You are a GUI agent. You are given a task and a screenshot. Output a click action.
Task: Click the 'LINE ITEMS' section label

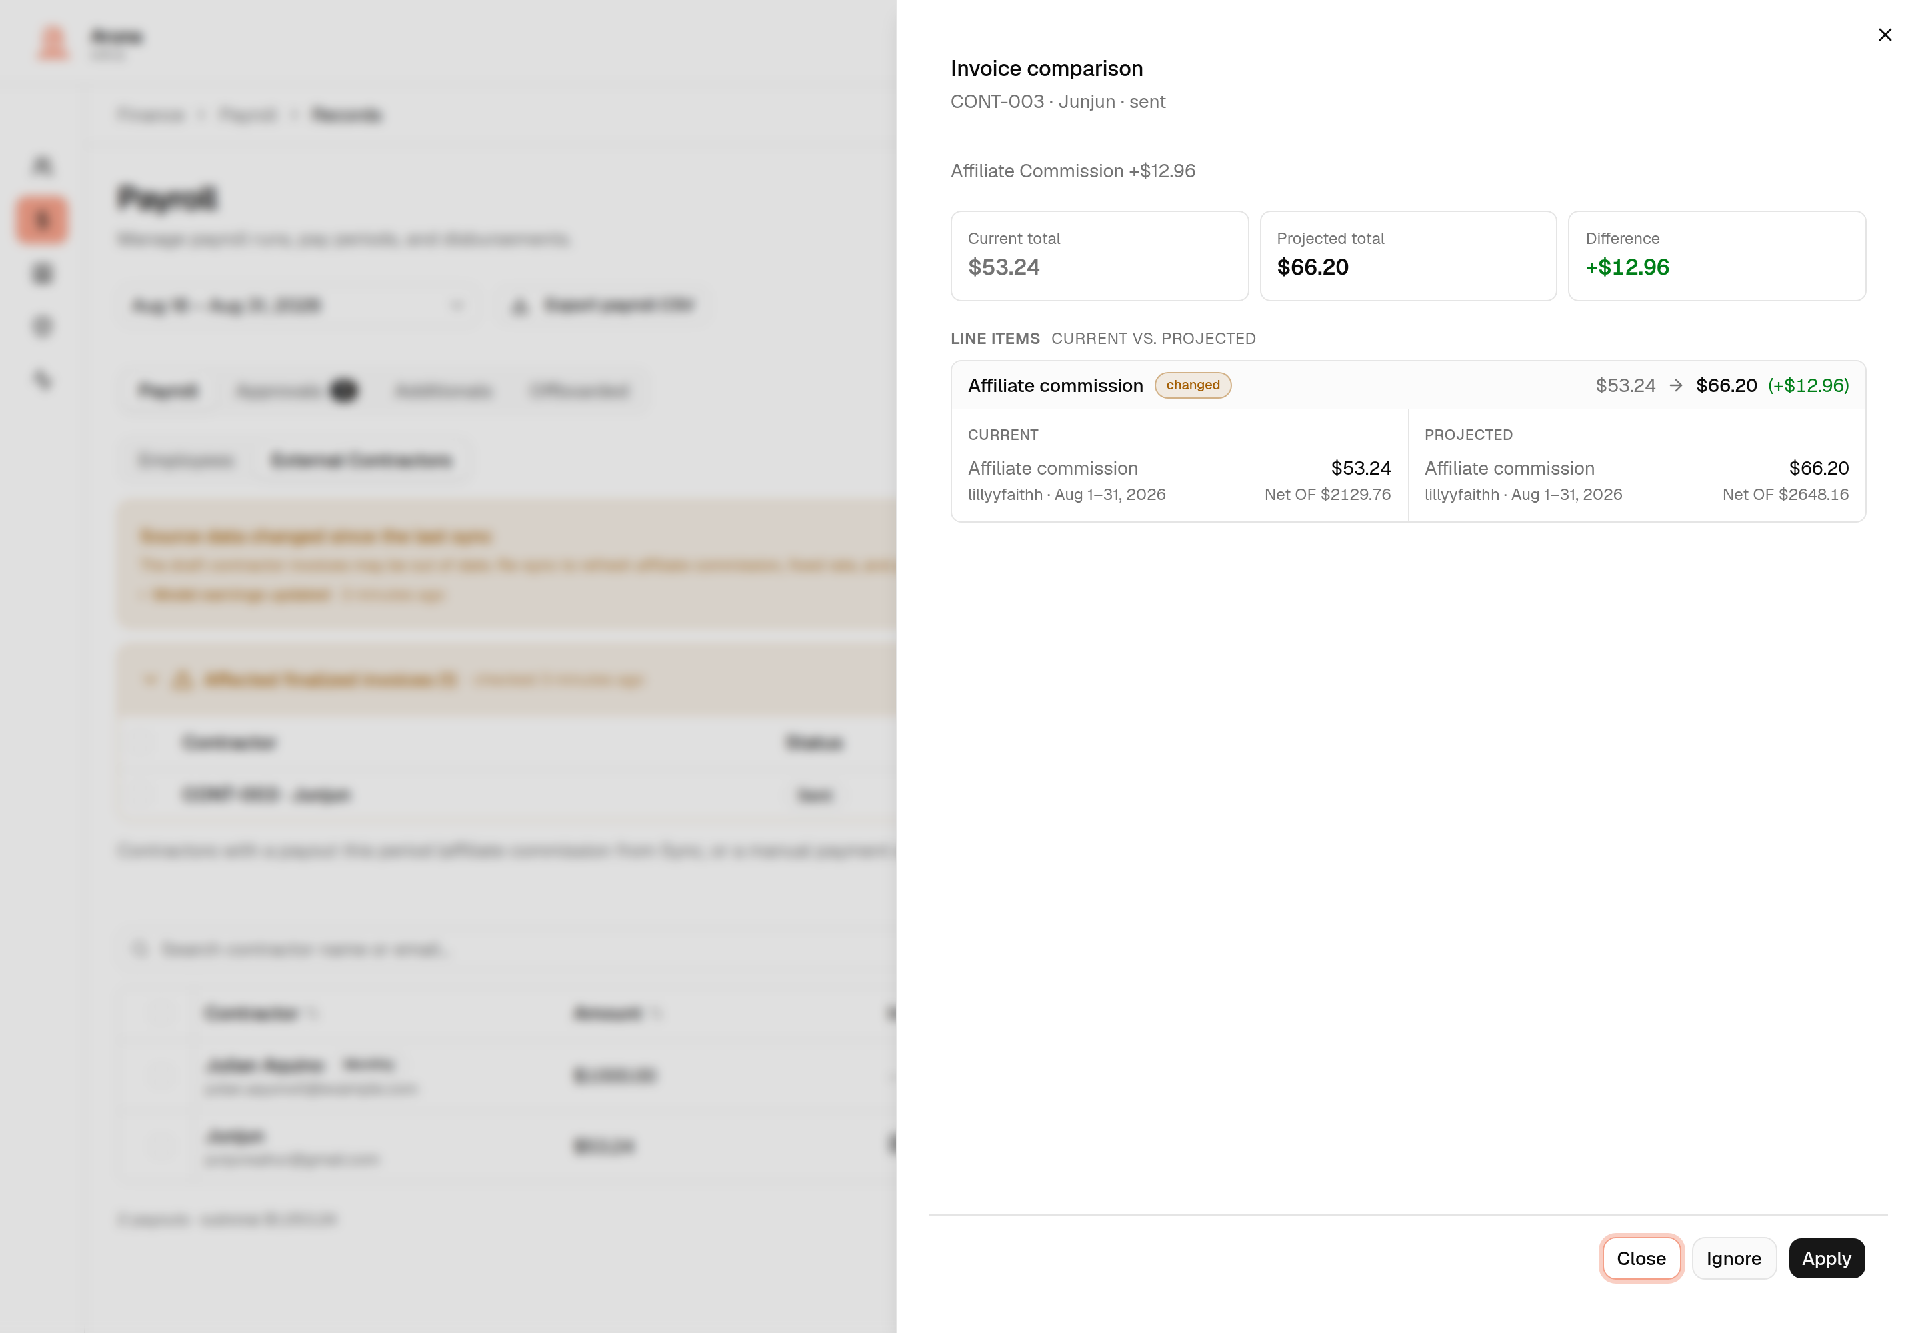[995, 339]
